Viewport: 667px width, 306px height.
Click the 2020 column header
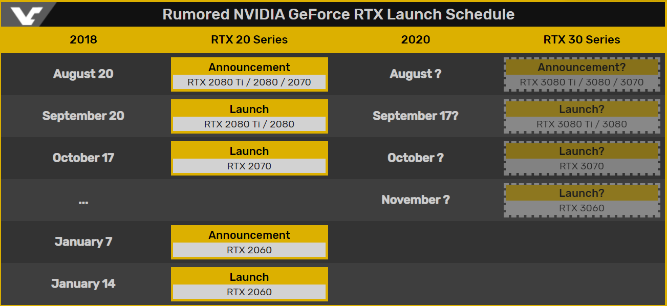(416, 39)
